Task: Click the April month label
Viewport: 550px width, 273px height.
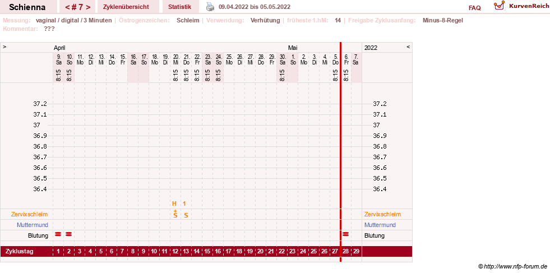Action: 59,48
